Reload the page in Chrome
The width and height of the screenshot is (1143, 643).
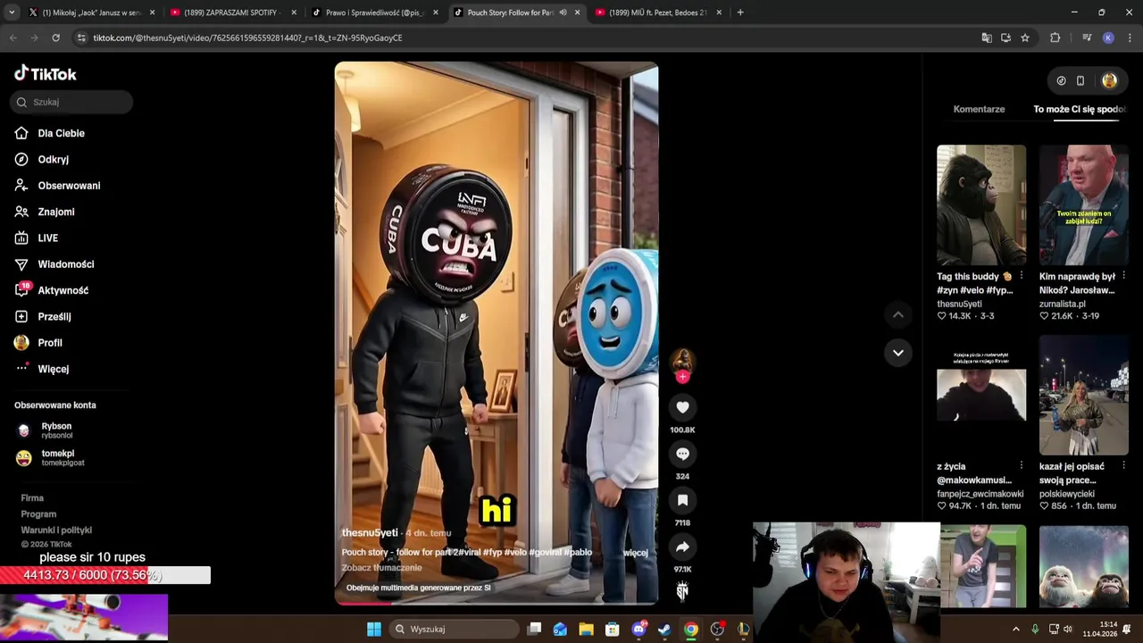pyautogui.click(x=55, y=38)
